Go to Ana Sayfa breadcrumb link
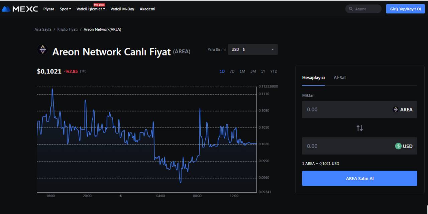428x214 pixels. pos(43,29)
